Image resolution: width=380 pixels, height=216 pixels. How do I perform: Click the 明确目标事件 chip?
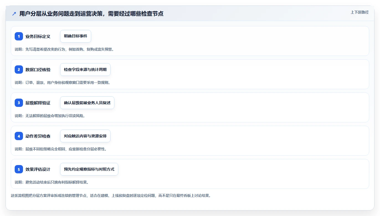coord(76,36)
